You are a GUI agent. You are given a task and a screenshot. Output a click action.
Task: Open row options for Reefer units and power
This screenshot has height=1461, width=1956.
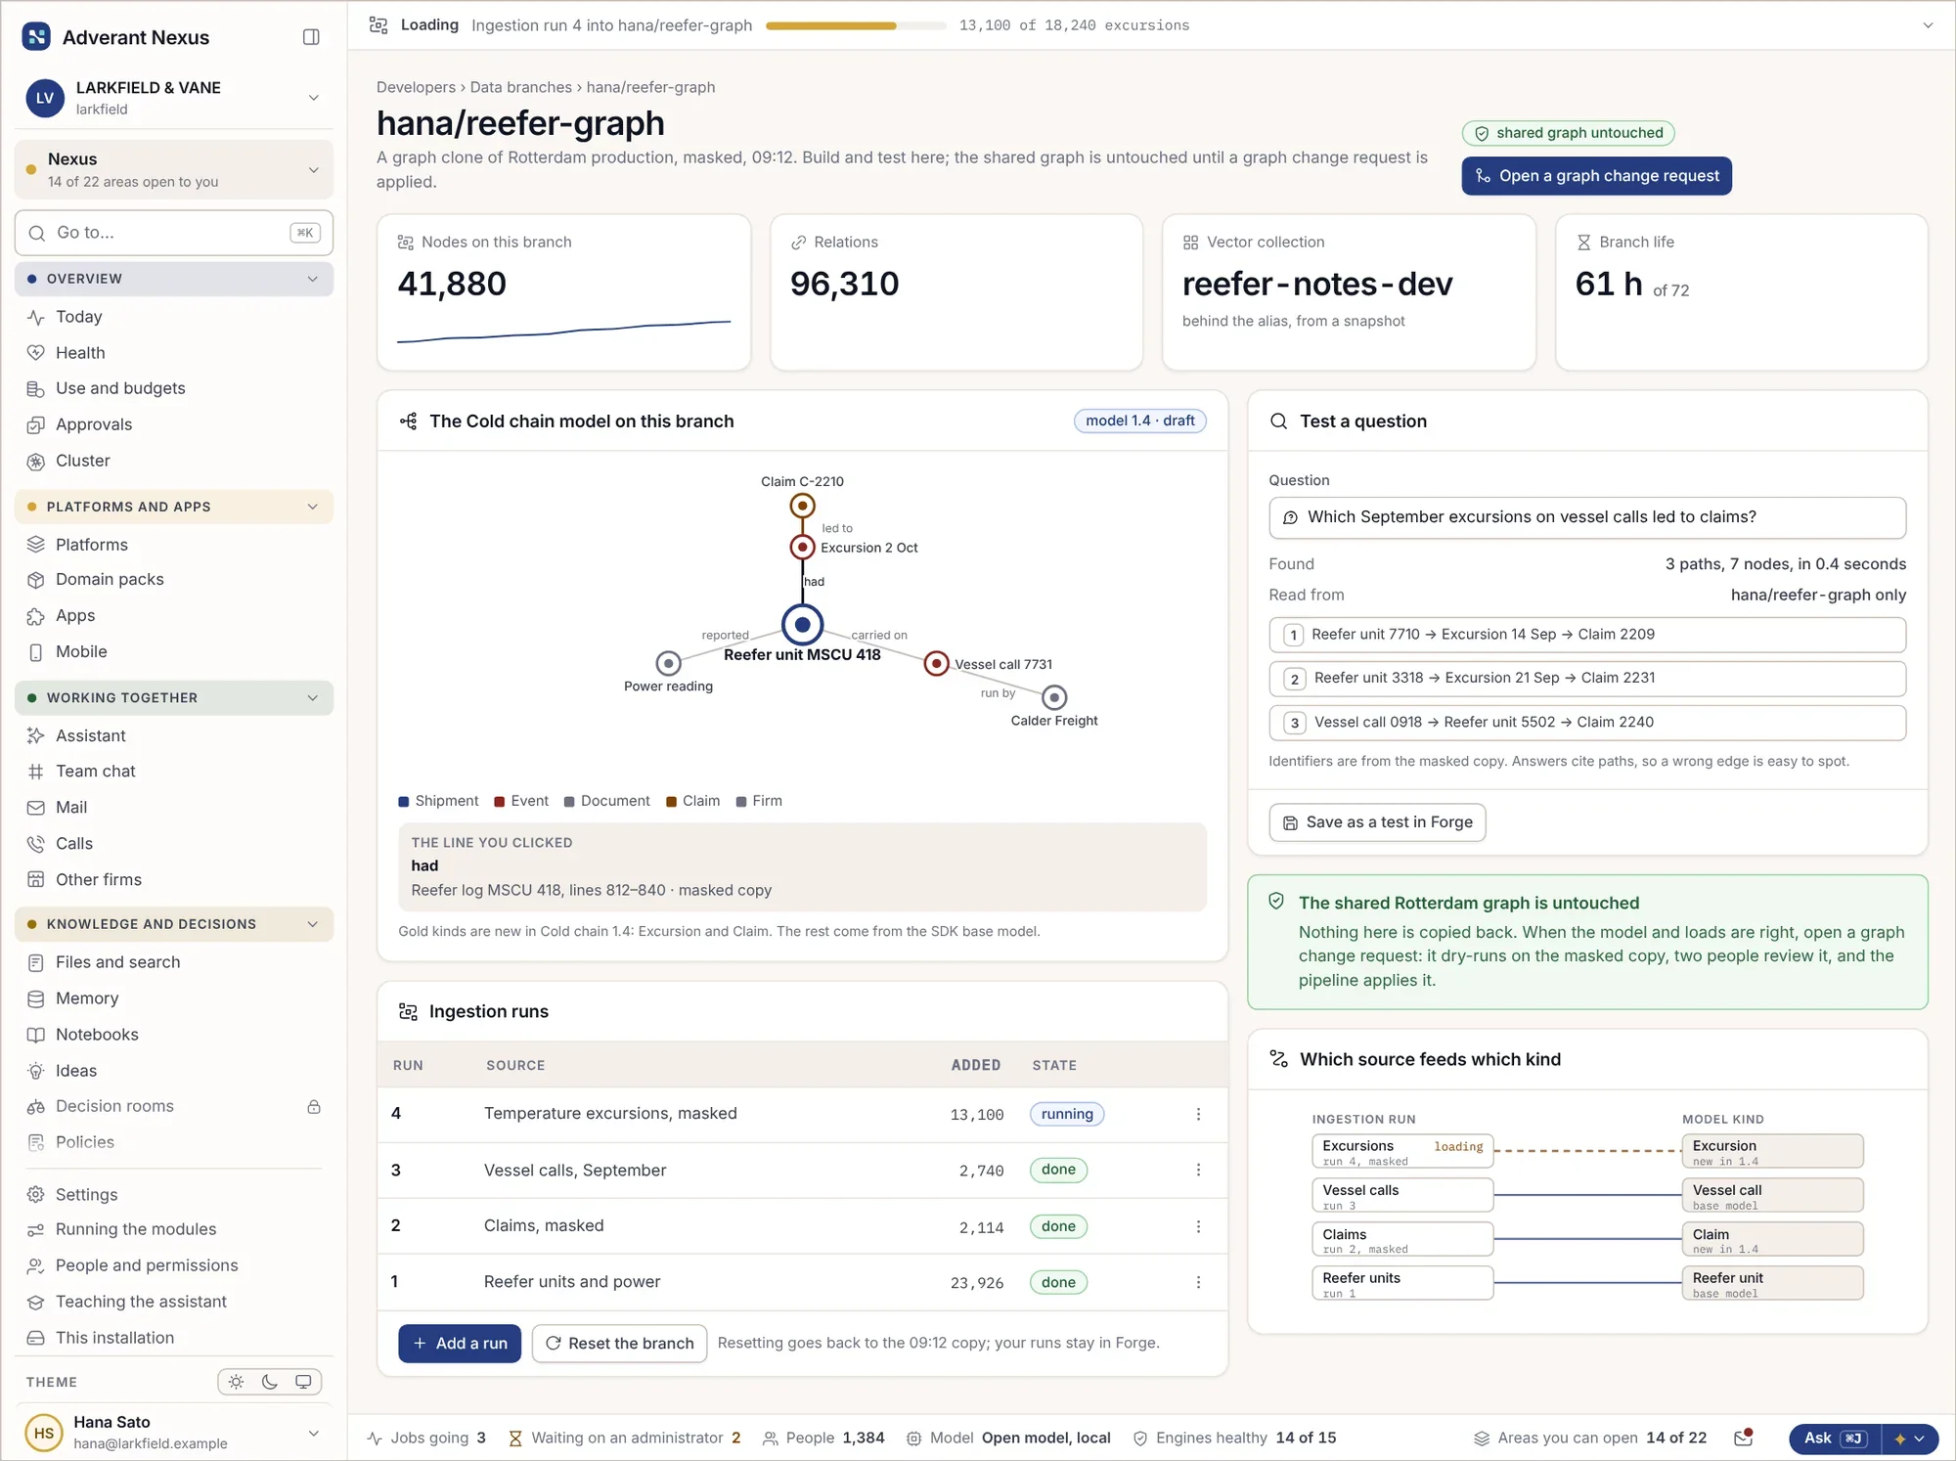[x=1198, y=1282]
